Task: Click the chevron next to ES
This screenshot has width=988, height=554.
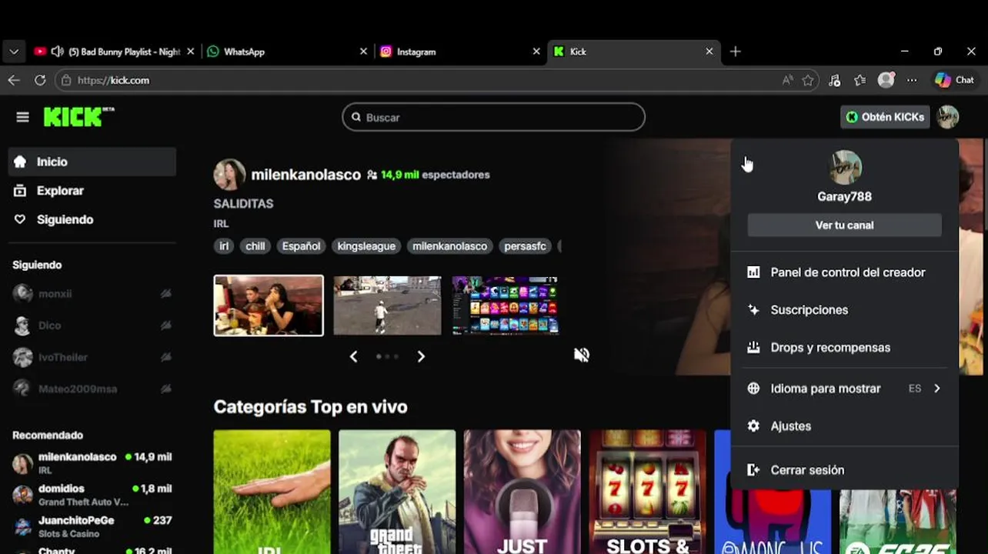Action: tap(937, 389)
